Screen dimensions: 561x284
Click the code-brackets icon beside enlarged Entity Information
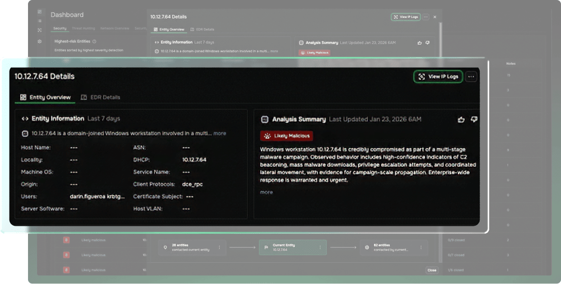pyautogui.click(x=25, y=119)
